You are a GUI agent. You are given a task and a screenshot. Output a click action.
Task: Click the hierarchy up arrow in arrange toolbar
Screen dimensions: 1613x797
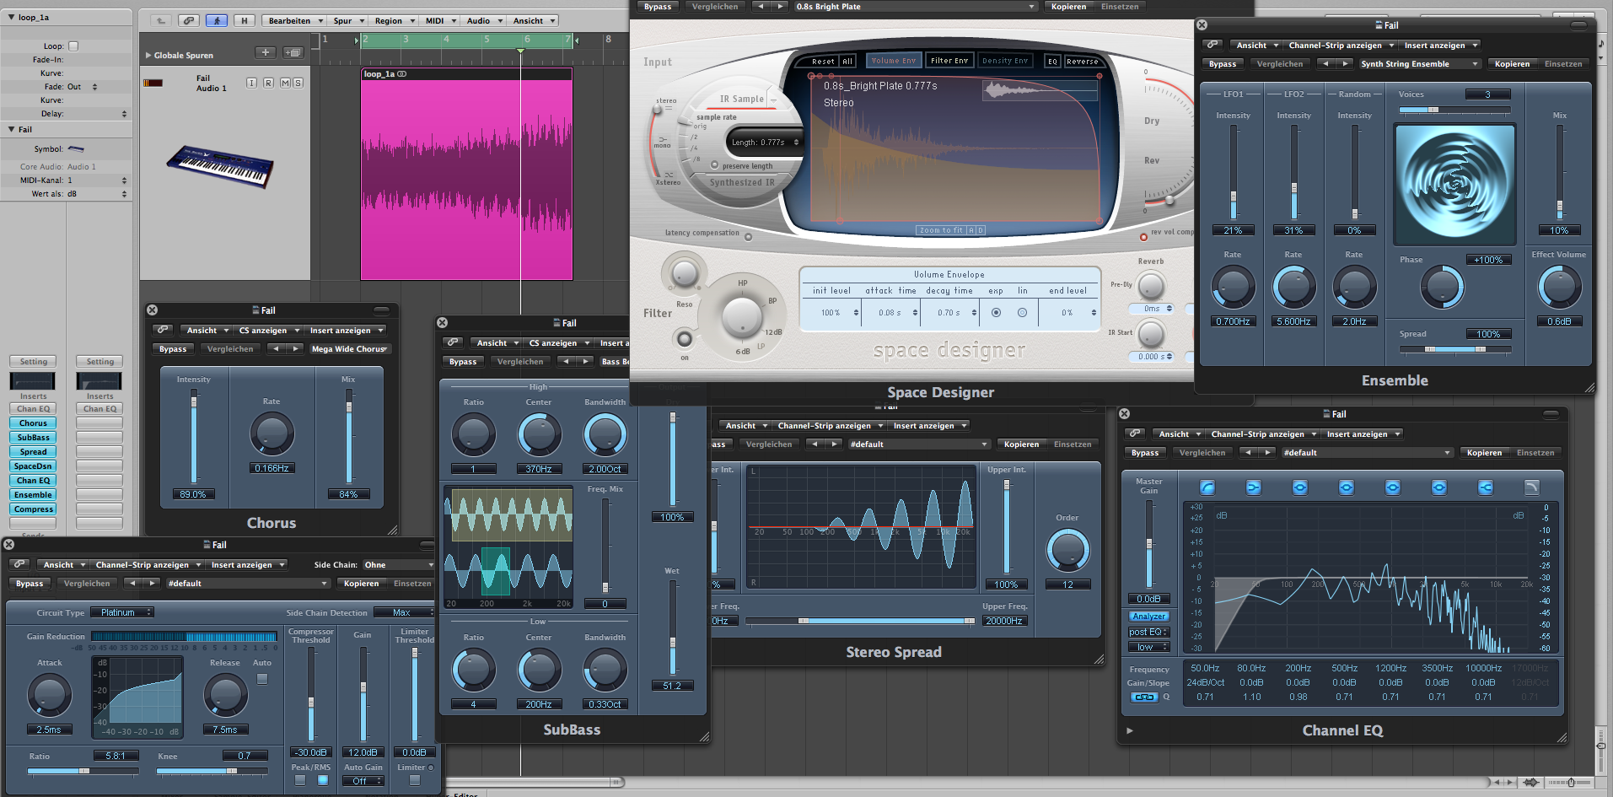point(161,20)
